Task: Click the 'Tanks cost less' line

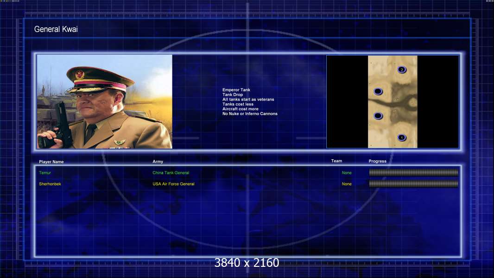Action: pyautogui.click(x=238, y=104)
